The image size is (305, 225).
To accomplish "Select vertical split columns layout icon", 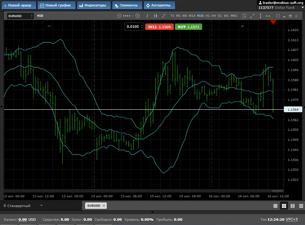I will point(293,206).
